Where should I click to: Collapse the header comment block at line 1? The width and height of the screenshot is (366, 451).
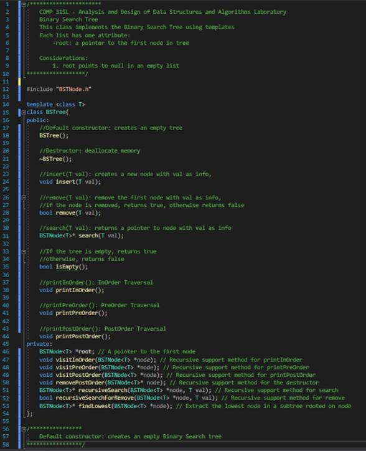[x=24, y=4]
